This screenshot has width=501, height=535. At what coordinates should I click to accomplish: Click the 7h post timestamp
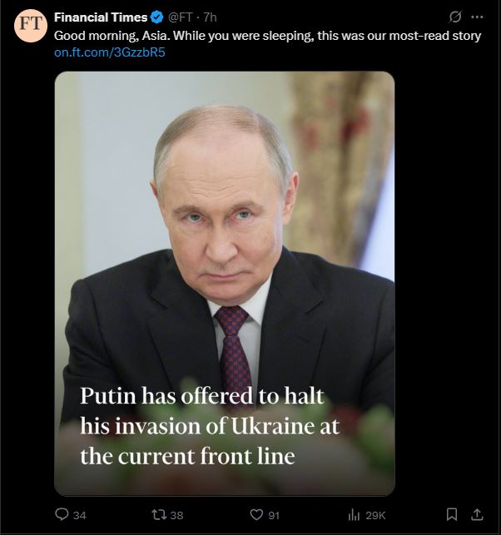(x=210, y=17)
